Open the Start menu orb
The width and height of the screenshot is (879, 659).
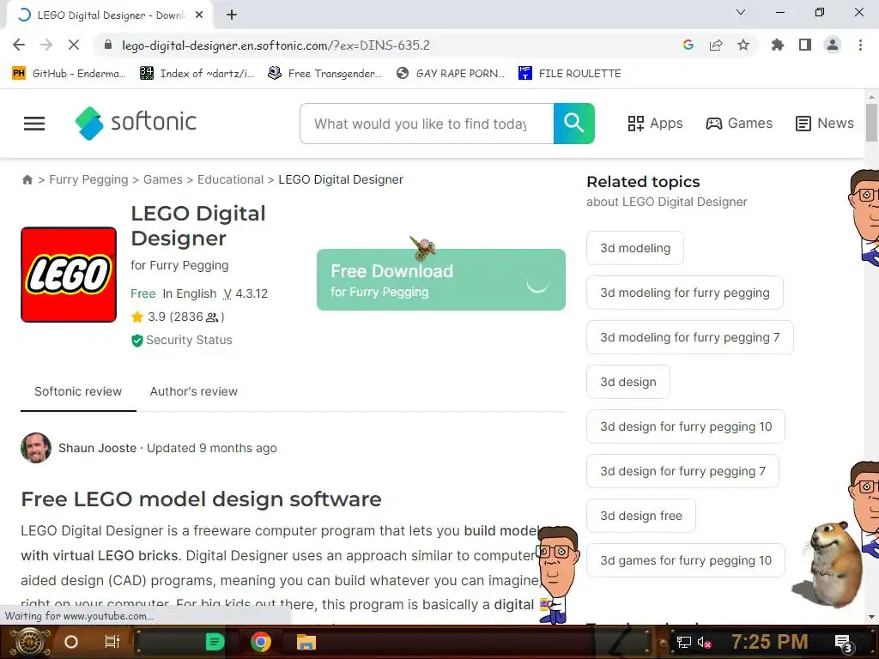29,642
